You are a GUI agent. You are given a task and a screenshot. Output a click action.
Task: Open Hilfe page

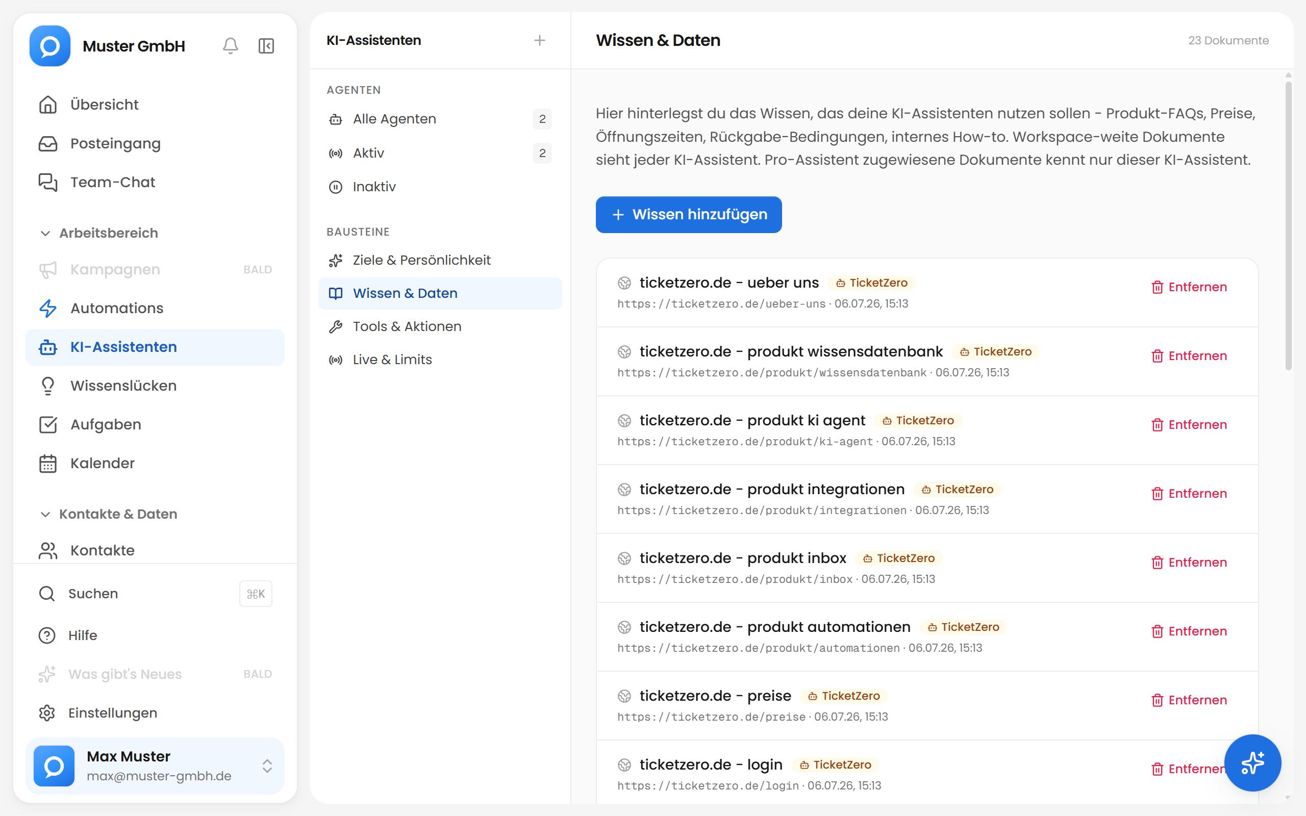[155, 636]
